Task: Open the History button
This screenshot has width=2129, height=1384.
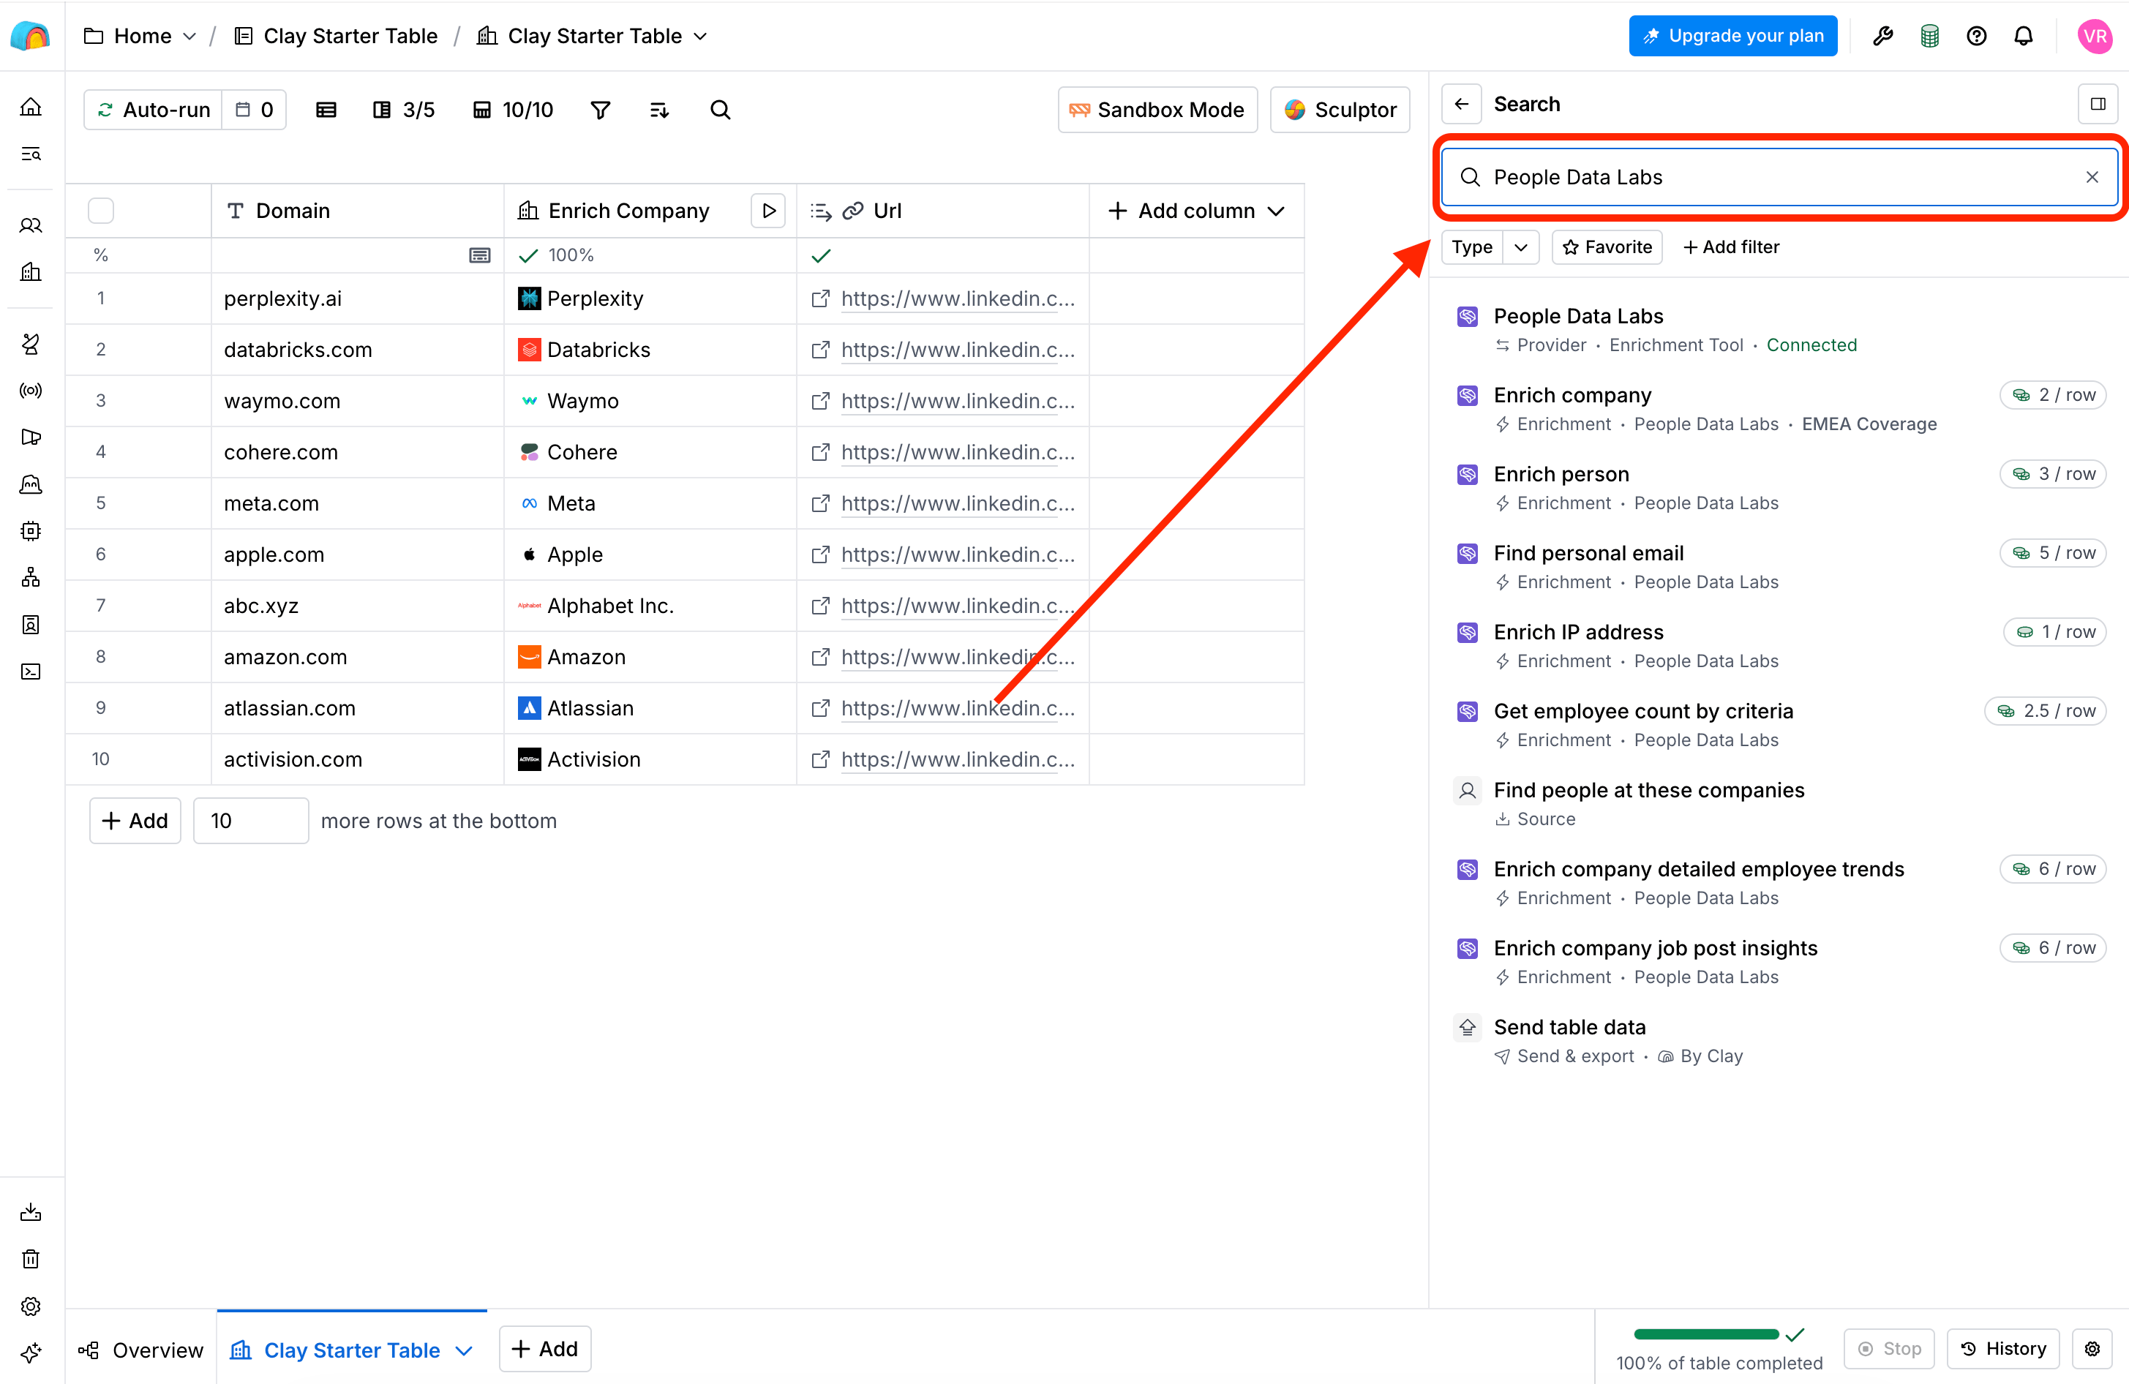Action: 2002,1348
